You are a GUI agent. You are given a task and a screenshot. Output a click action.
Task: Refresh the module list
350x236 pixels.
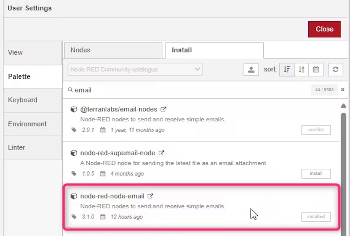point(336,69)
